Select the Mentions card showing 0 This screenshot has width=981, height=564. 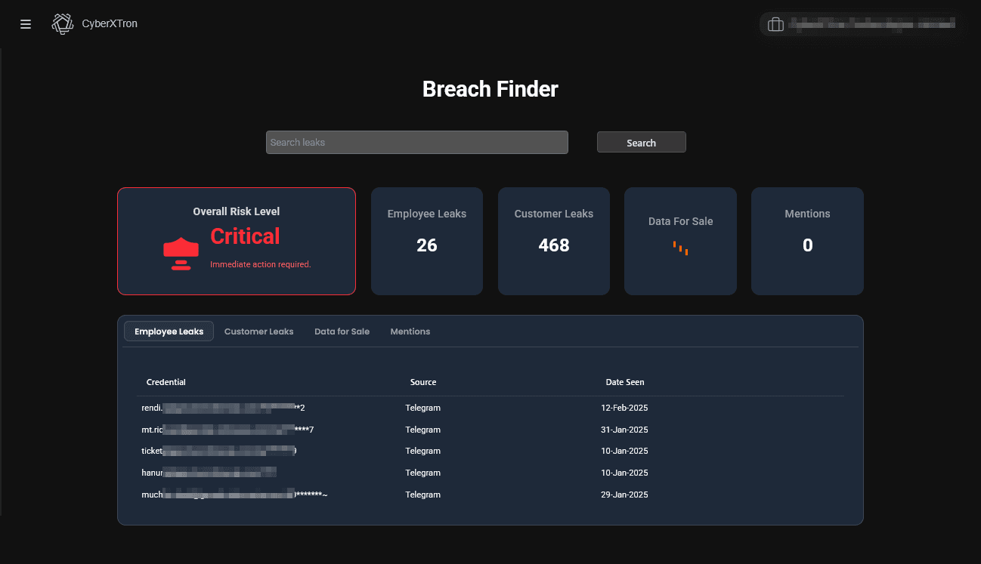click(x=806, y=241)
